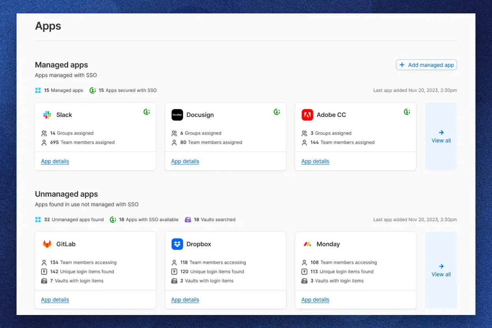The height and width of the screenshot is (328, 492).
Task: Click the Slack app logo
Action: click(x=47, y=115)
